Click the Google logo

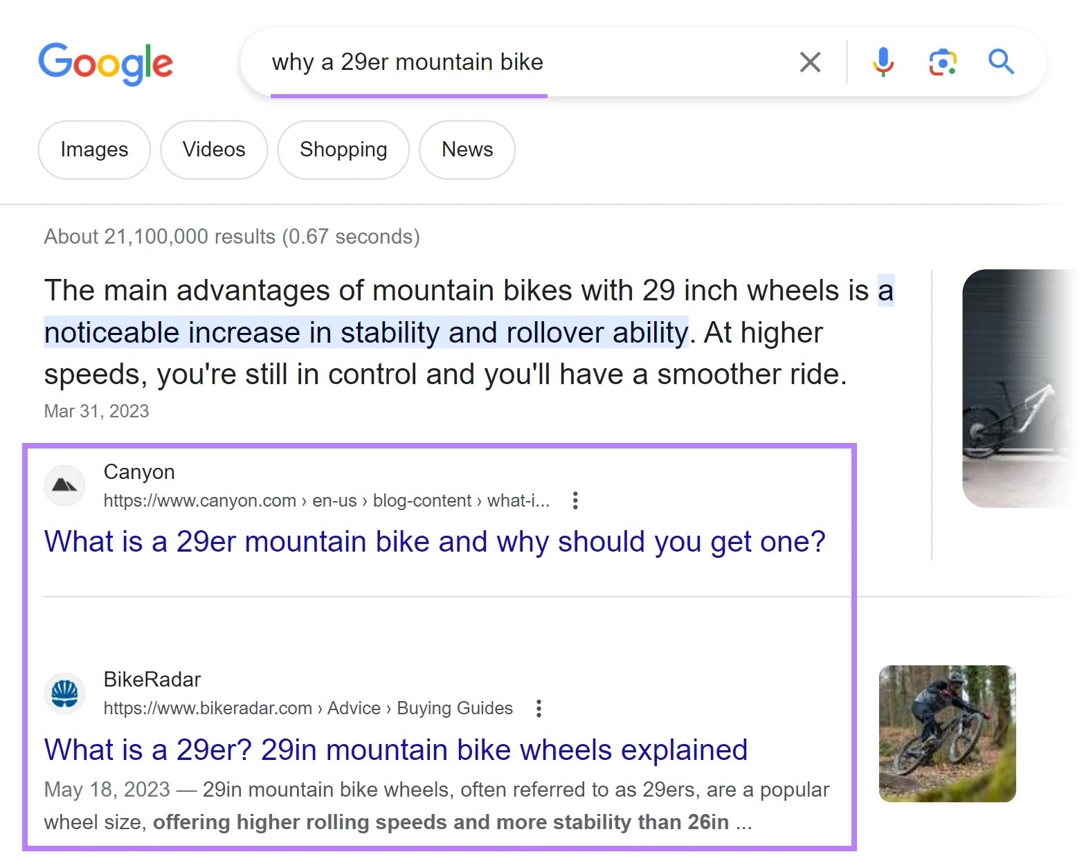coord(105,63)
